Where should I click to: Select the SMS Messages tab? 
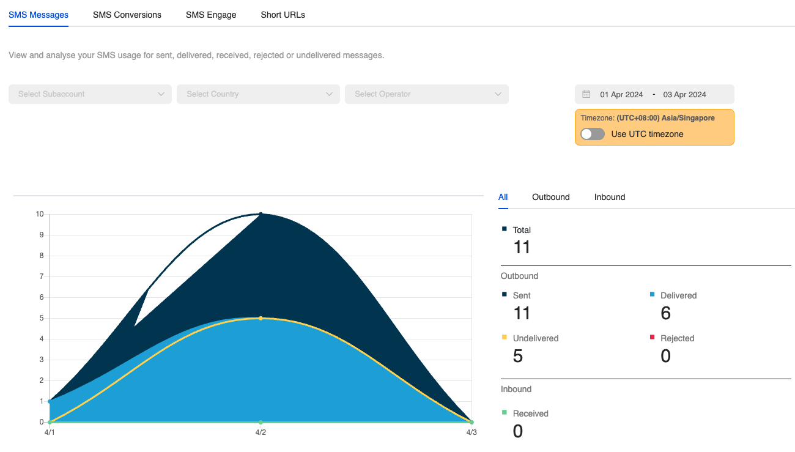tap(39, 15)
